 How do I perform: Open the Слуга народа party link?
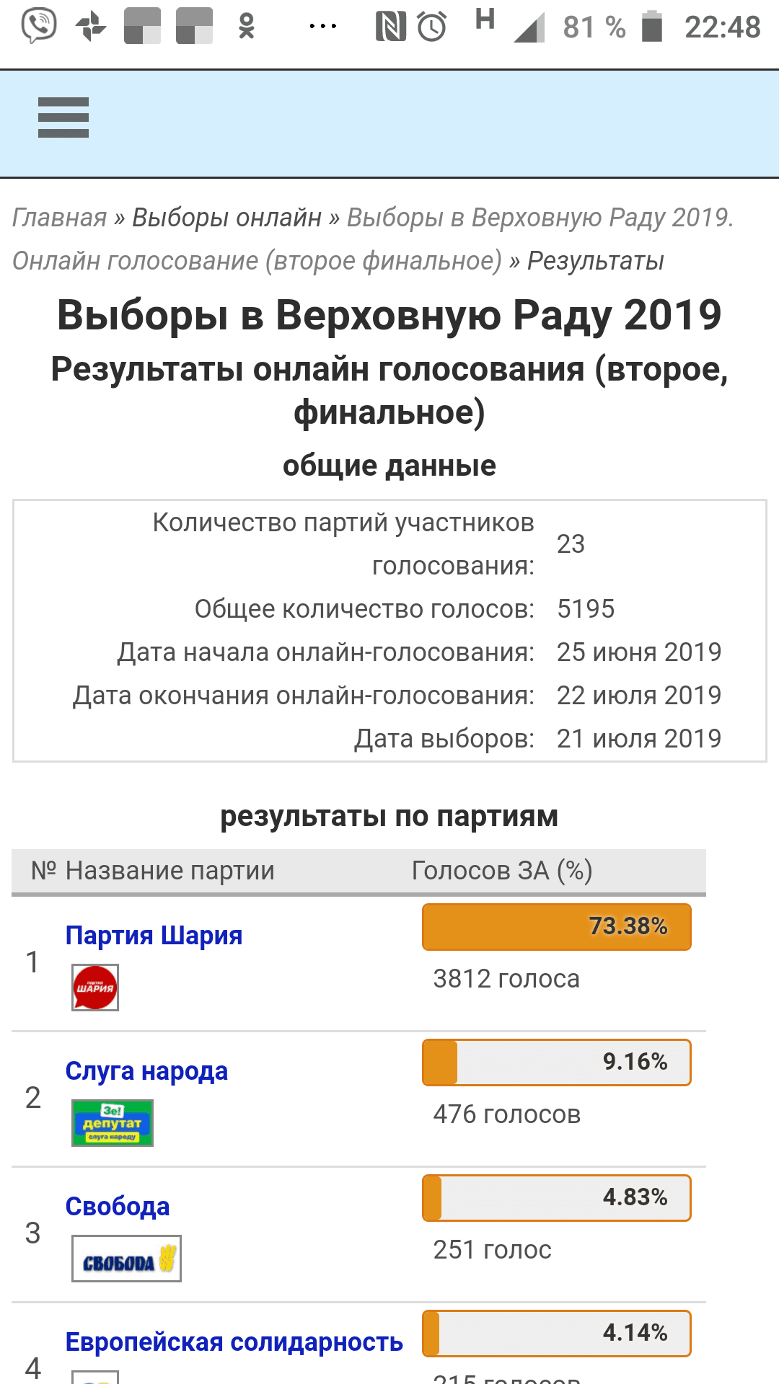146,1071
